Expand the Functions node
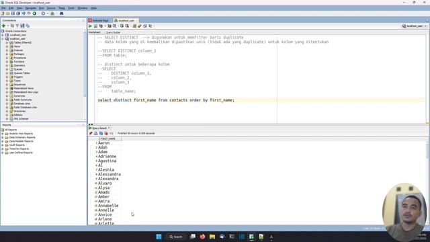This screenshot has width=430, height=242. point(7,62)
